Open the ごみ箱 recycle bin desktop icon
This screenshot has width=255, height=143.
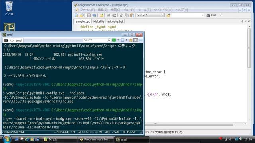pos(9,8)
